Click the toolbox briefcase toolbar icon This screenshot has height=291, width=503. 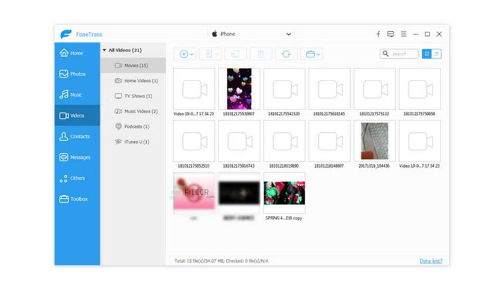point(310,54)
